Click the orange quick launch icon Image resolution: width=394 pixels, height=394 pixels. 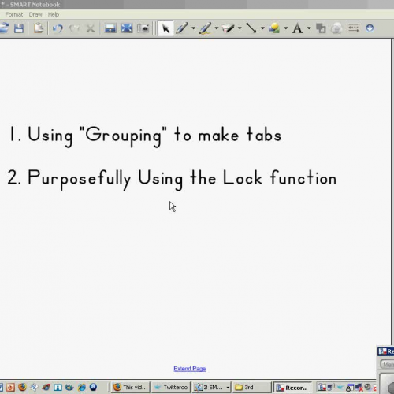[11, 387]
